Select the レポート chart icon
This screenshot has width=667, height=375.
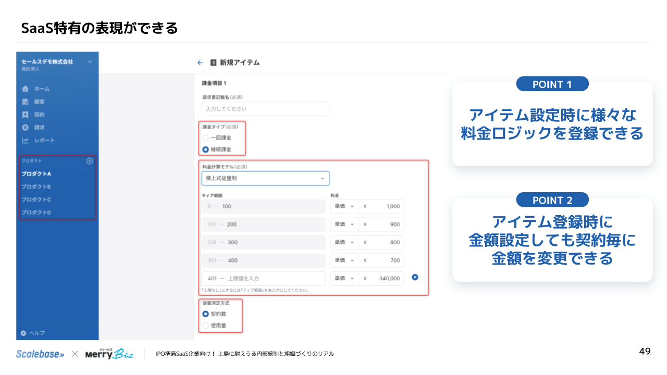(x=25, y=140)
